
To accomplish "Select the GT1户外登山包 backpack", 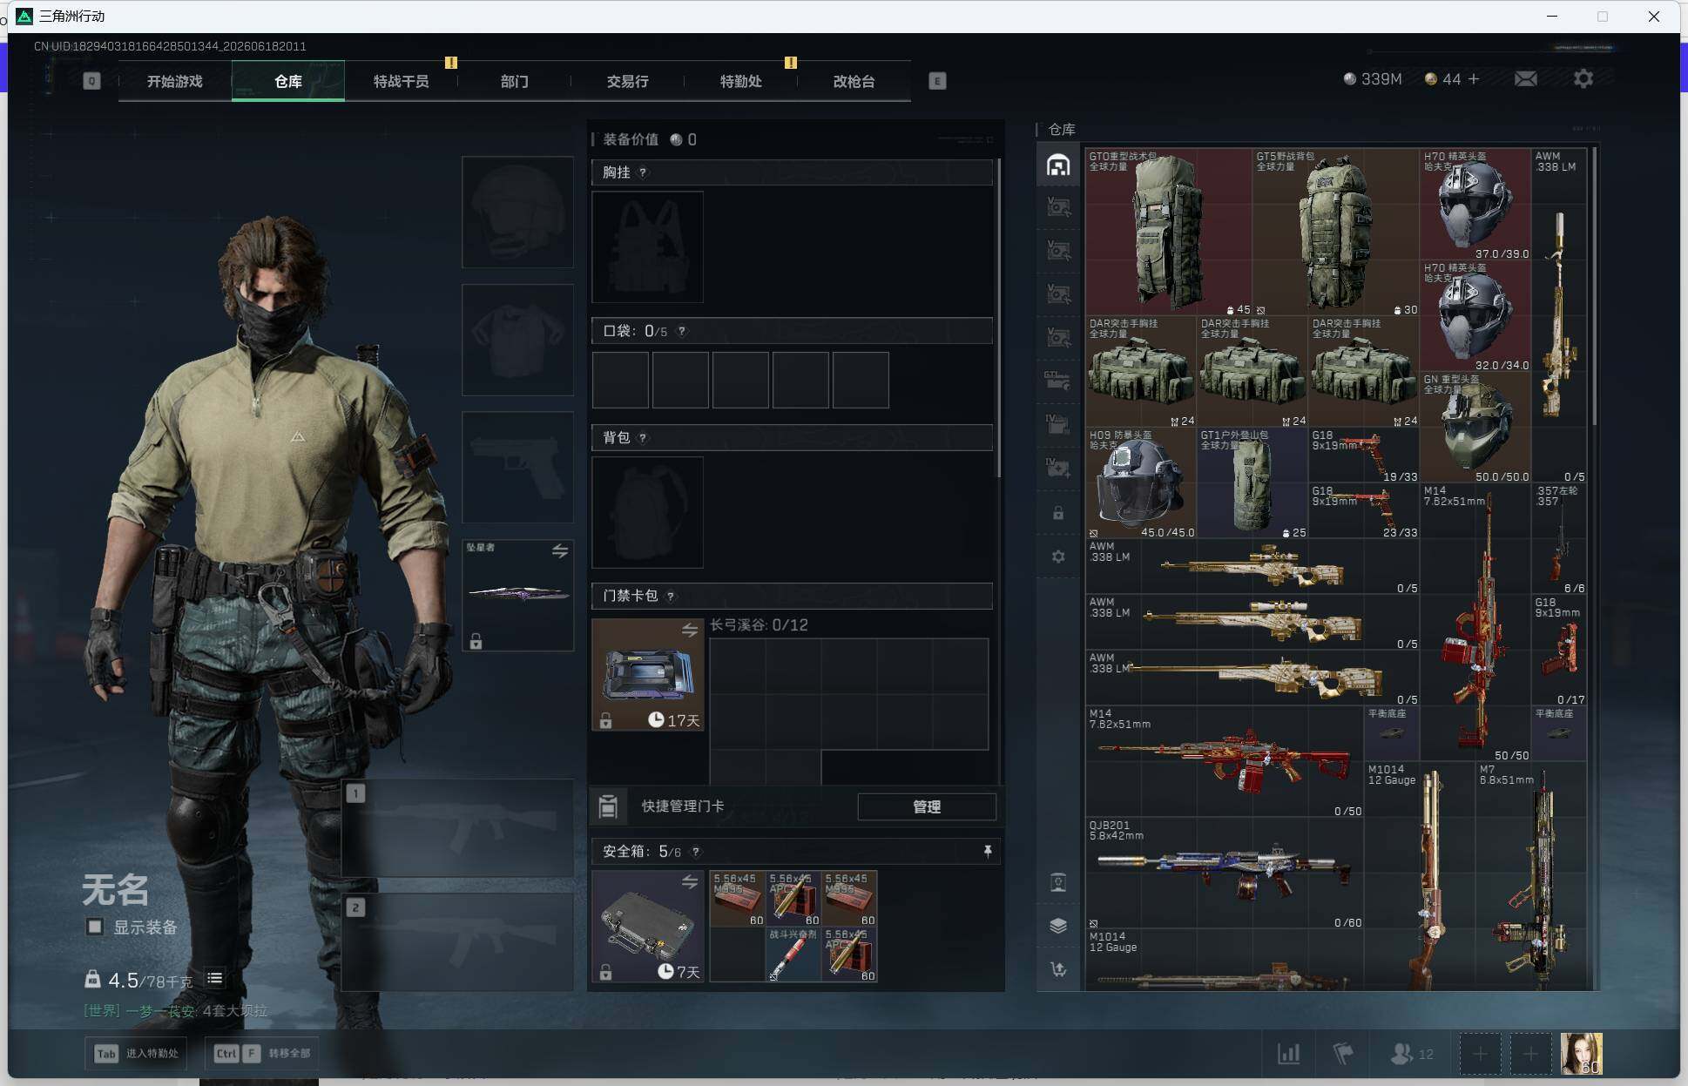I will pos(1252,483).
